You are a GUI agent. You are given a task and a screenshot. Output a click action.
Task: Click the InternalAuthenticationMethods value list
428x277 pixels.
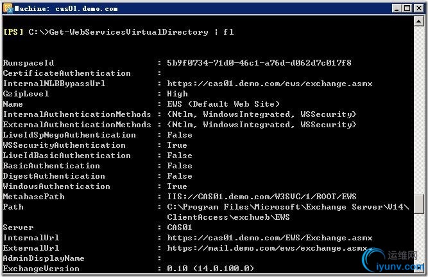(x=262, y=114)
